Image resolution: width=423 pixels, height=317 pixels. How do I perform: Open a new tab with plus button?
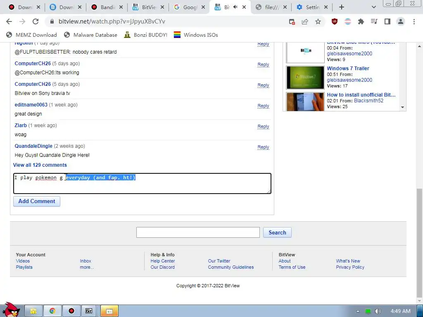342,7
